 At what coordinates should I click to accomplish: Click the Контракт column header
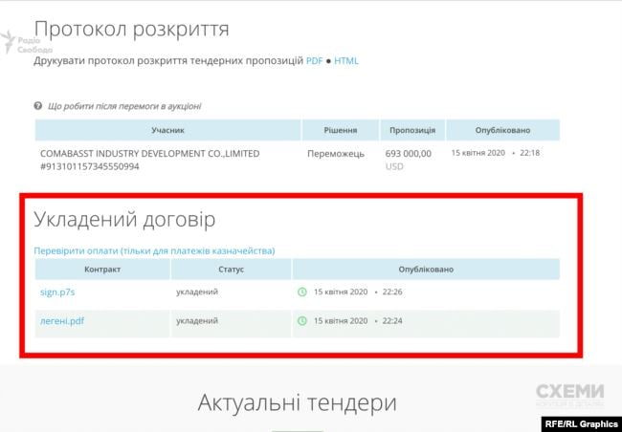click(102, 270)
